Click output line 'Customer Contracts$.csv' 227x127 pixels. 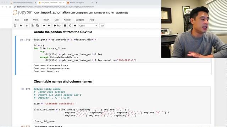pos(51,66)
